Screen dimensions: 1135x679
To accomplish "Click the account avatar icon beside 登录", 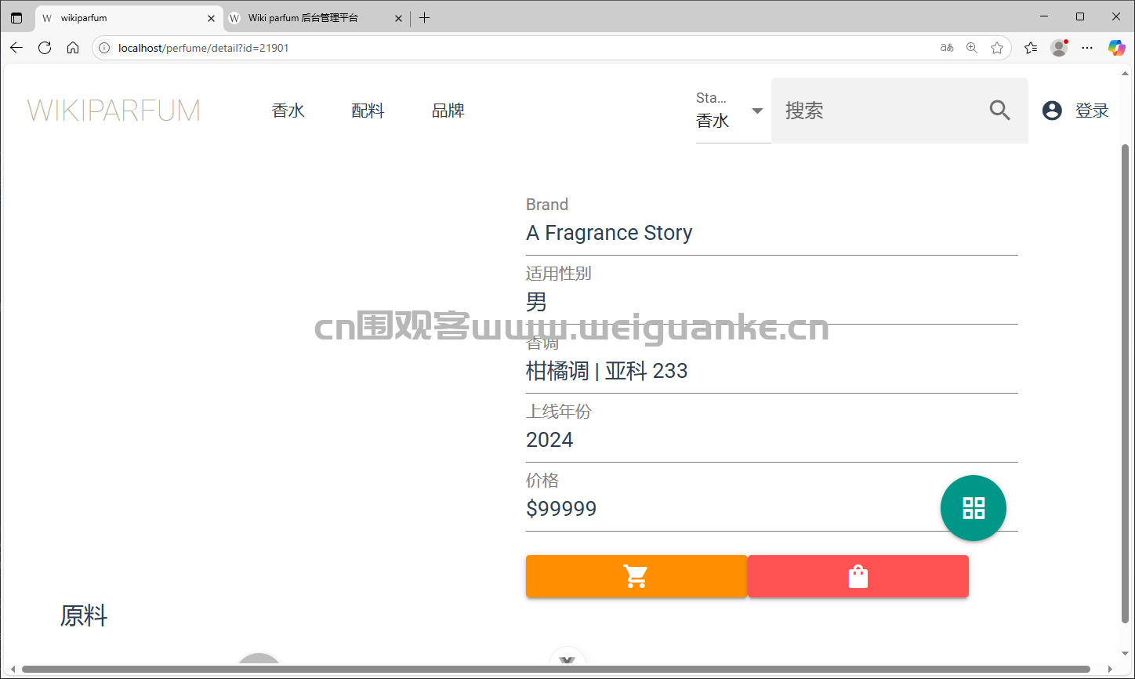I will click(x=1052, y=111).
